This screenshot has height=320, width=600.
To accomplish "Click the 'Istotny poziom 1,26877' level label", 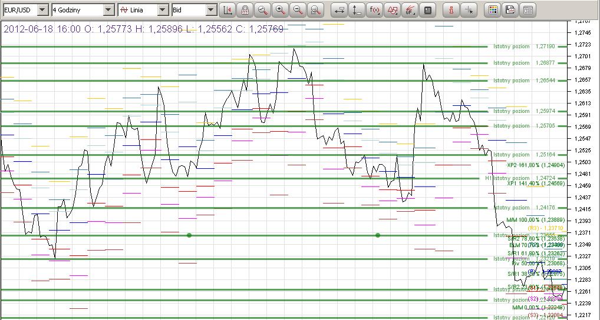I will 524,63.
